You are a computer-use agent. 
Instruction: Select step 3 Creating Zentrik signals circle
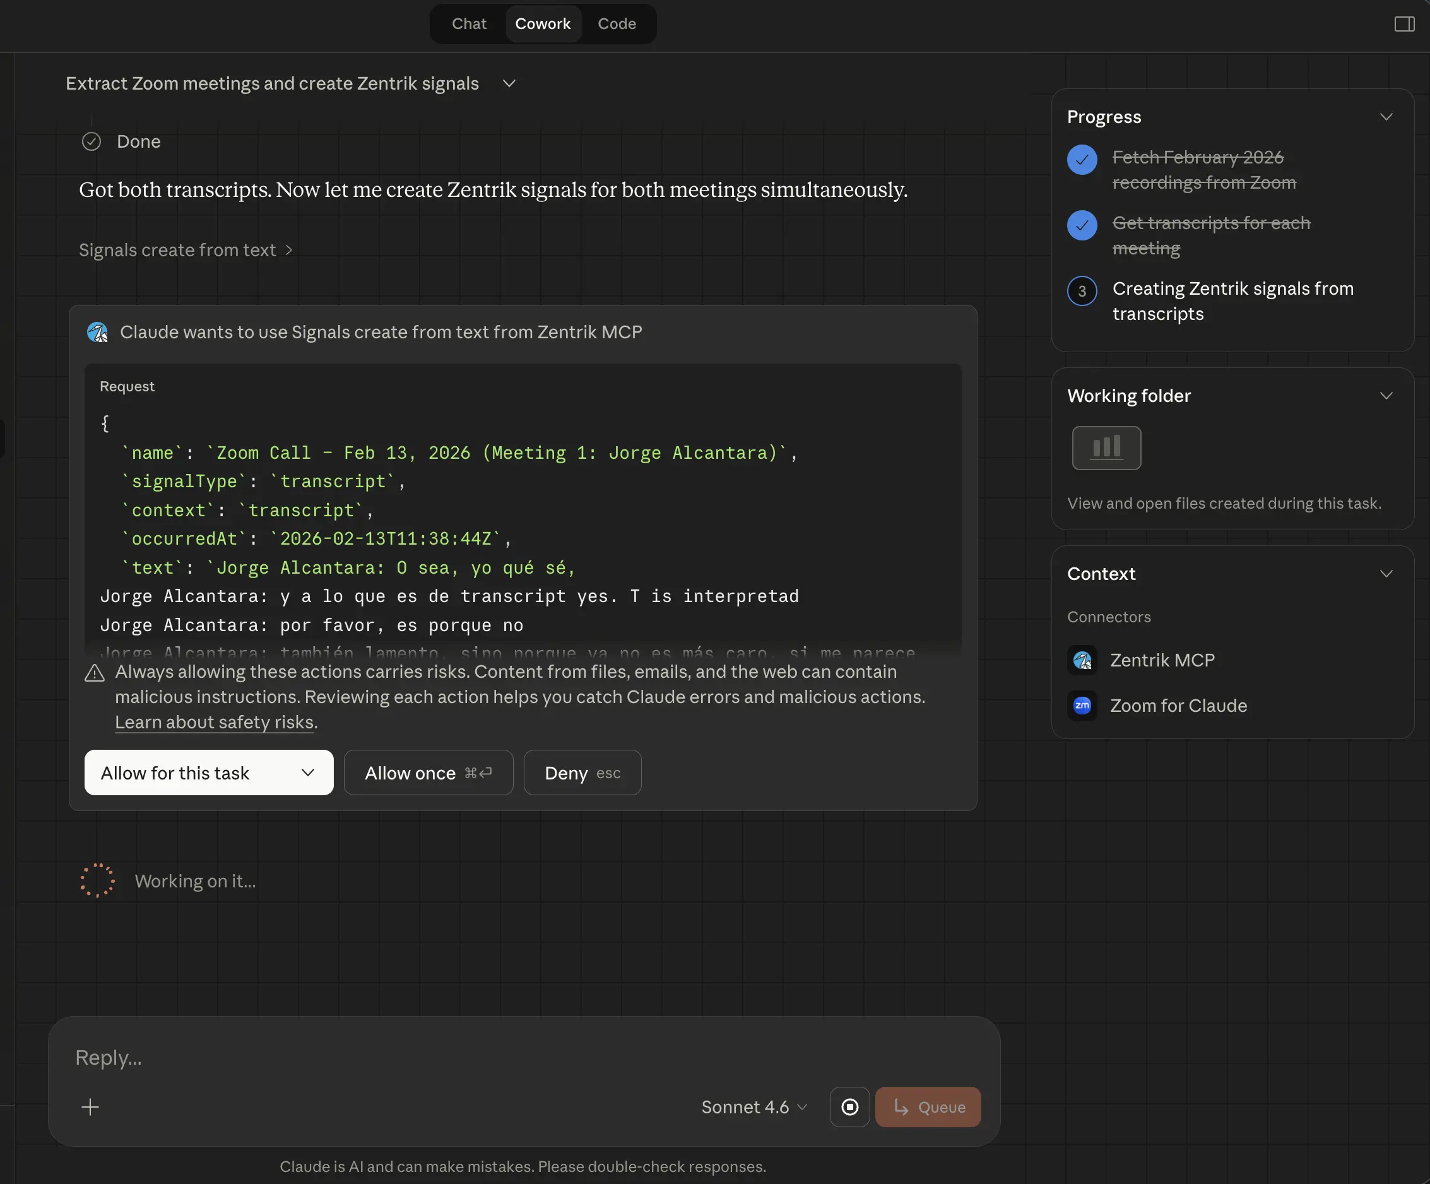(x=1082, y=292)
